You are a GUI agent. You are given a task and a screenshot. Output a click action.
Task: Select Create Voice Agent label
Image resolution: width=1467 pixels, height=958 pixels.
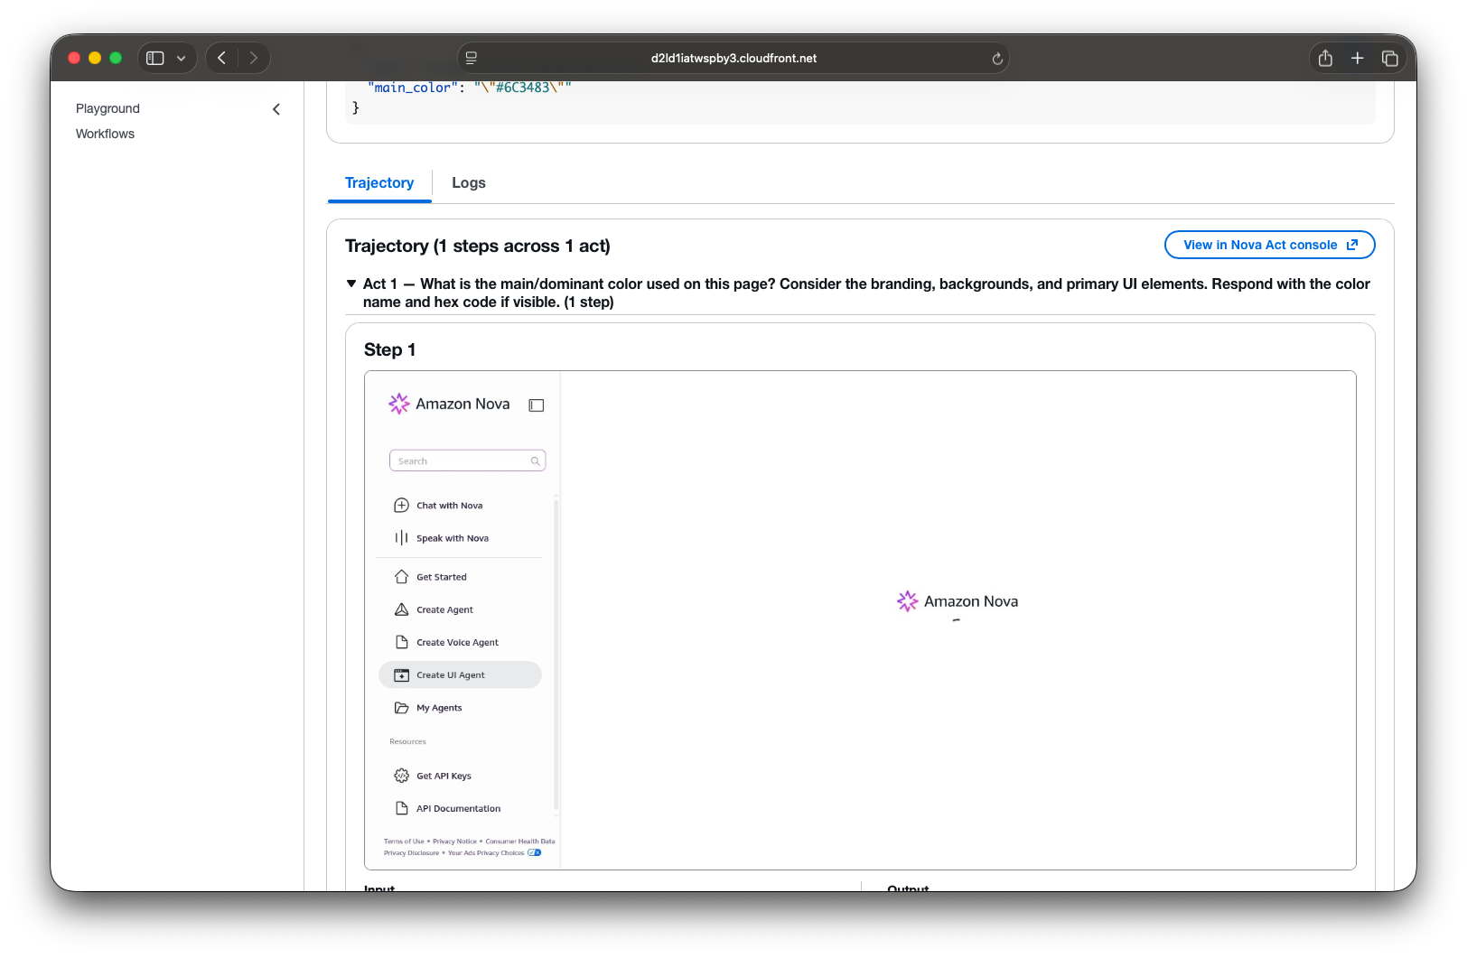click(x=457, y=642)
